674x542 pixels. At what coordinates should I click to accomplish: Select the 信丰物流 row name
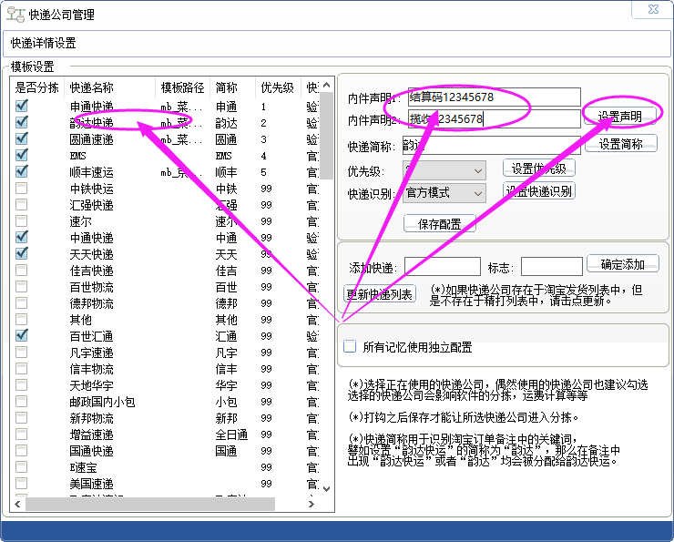point(92,369)
